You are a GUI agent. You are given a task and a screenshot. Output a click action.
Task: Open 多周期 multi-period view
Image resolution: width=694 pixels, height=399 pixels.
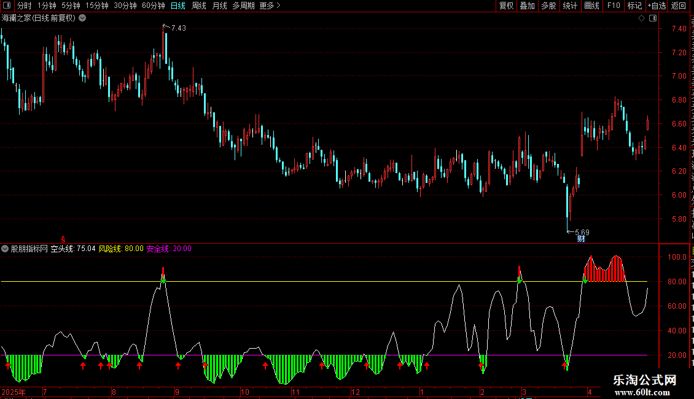[x=243, y=6]
